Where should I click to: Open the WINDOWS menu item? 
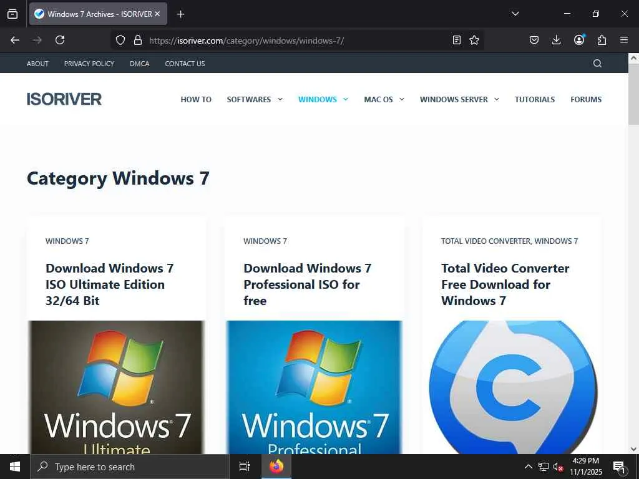pyautogui.click(x=318, y=99)
